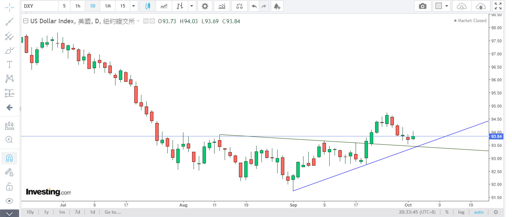Screen dimensions: 512x217
Task: Set chart range to 7d
Action: (x=77, y=212)
